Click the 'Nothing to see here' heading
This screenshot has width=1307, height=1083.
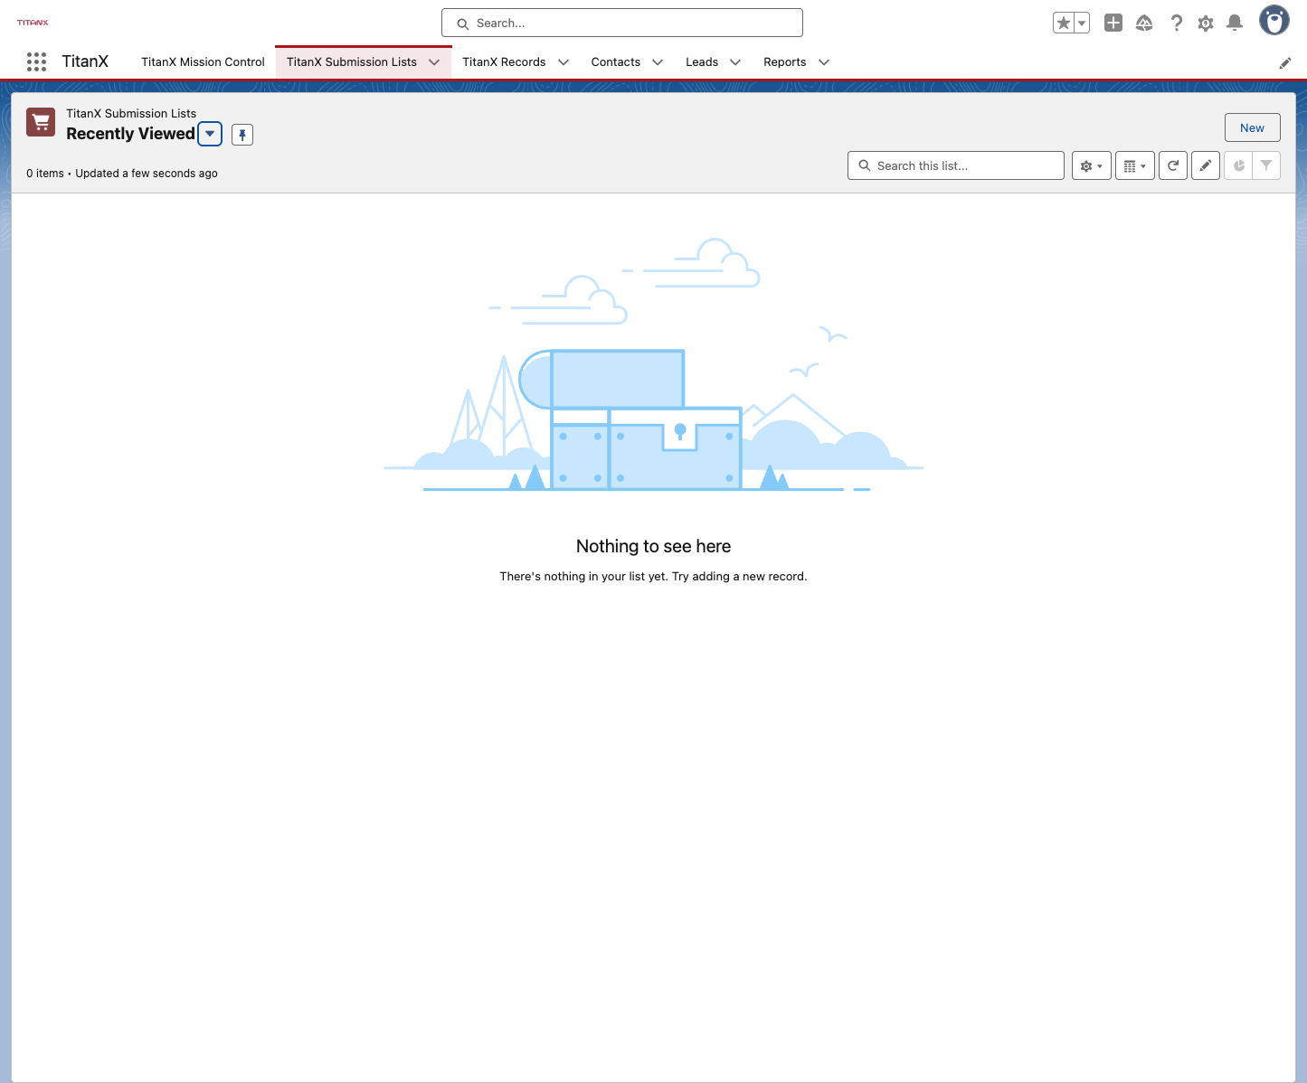click(x=653, y=546)
